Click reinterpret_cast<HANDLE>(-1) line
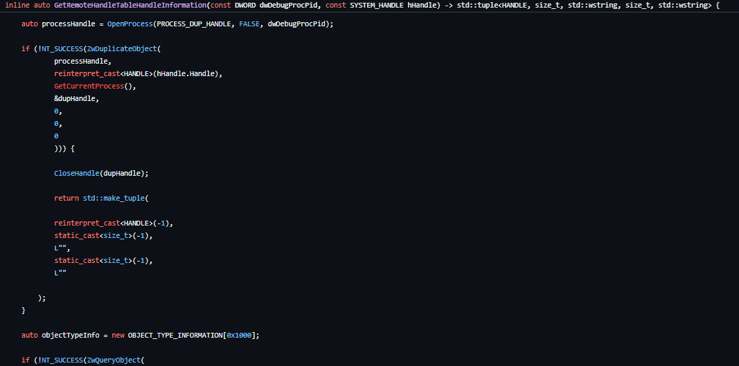The height and width of the screenshot is (366, 739). click(x=113, y=223)
